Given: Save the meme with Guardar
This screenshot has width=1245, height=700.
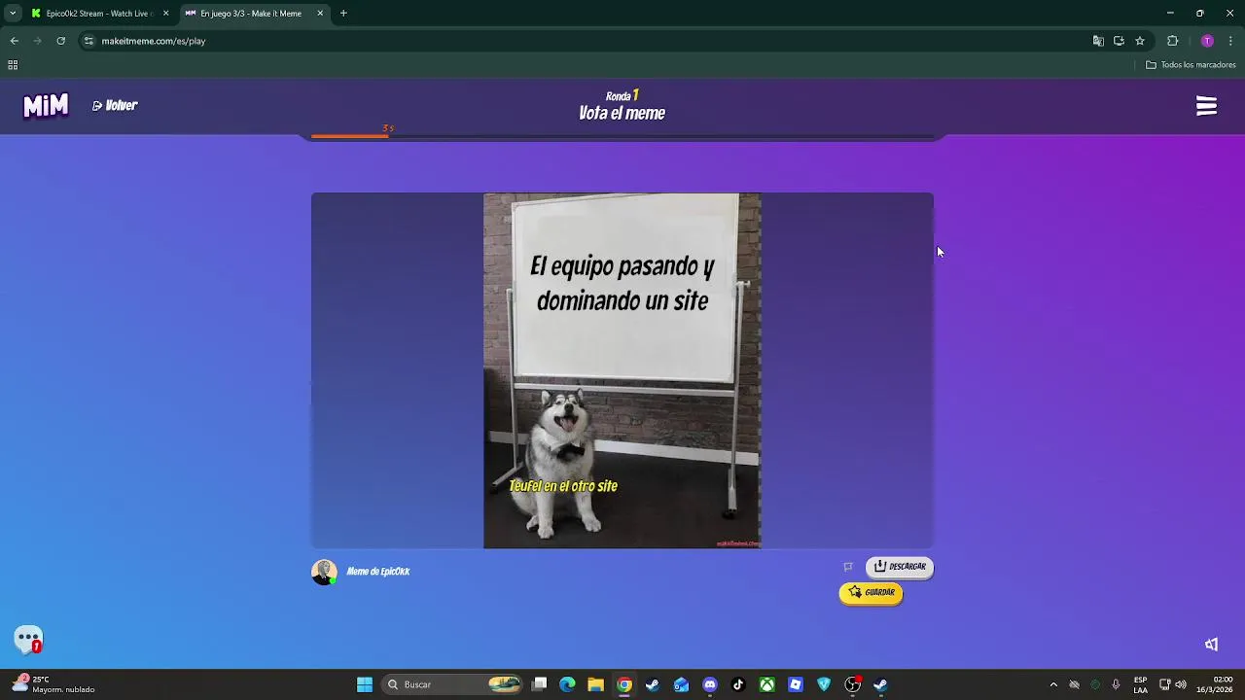Looking at the screenshot, I should click(x=871, y=592).
